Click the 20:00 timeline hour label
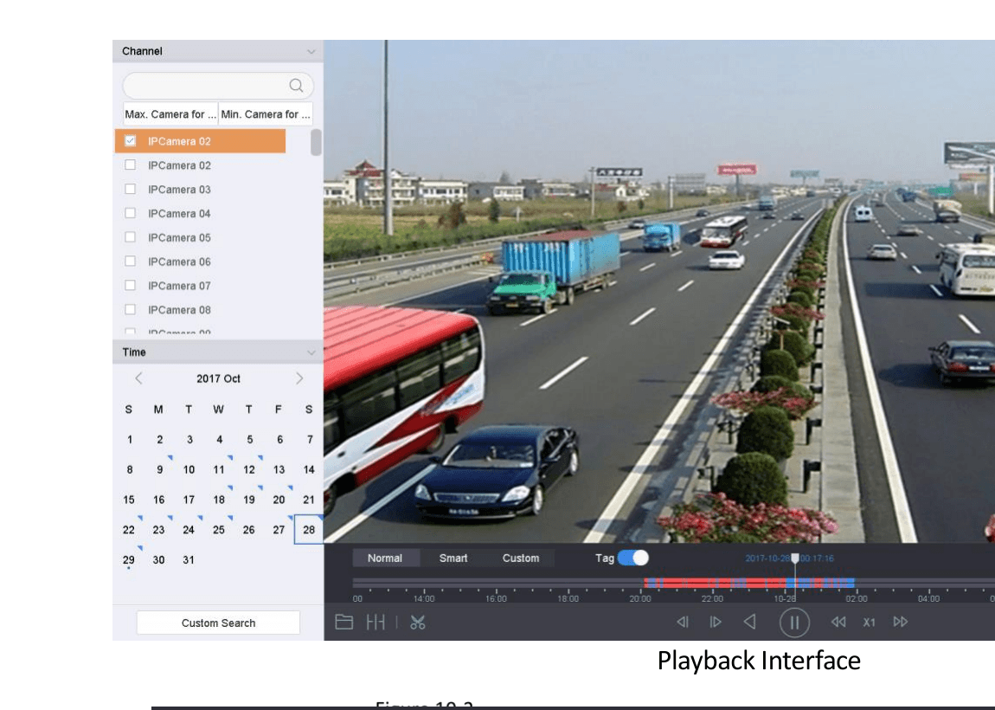The width and height of the screenshot is (995, 710). tap(639, 598)
